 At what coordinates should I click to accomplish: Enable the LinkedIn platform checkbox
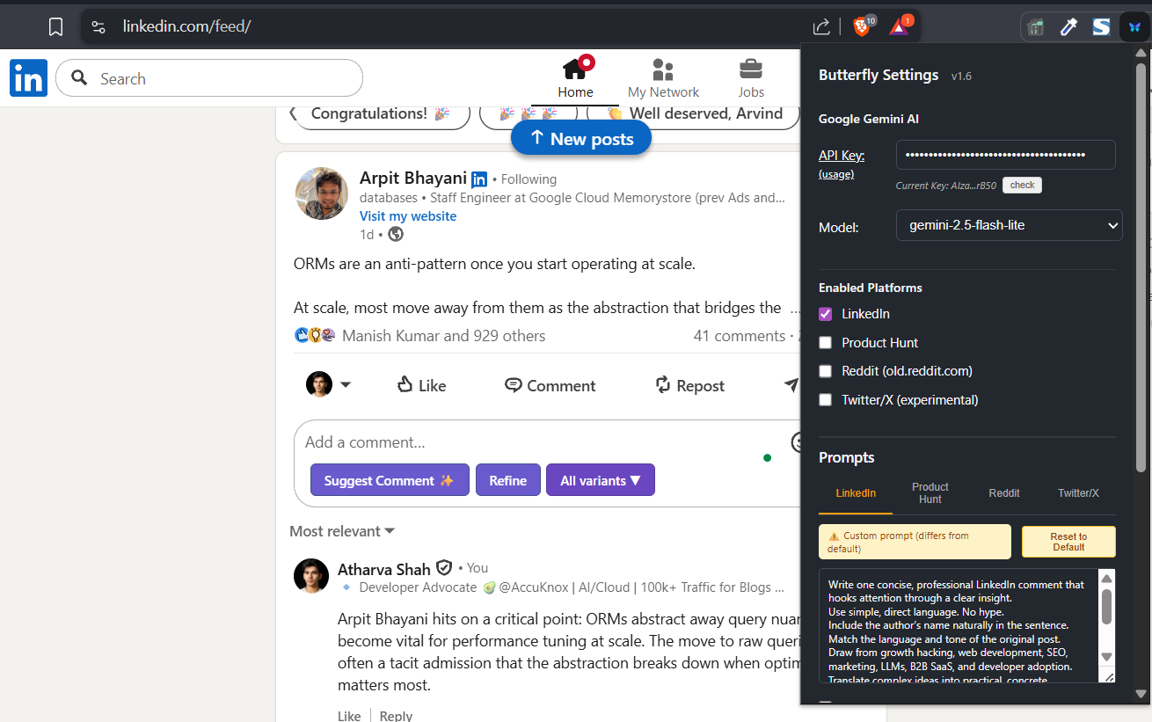[825, 314]
